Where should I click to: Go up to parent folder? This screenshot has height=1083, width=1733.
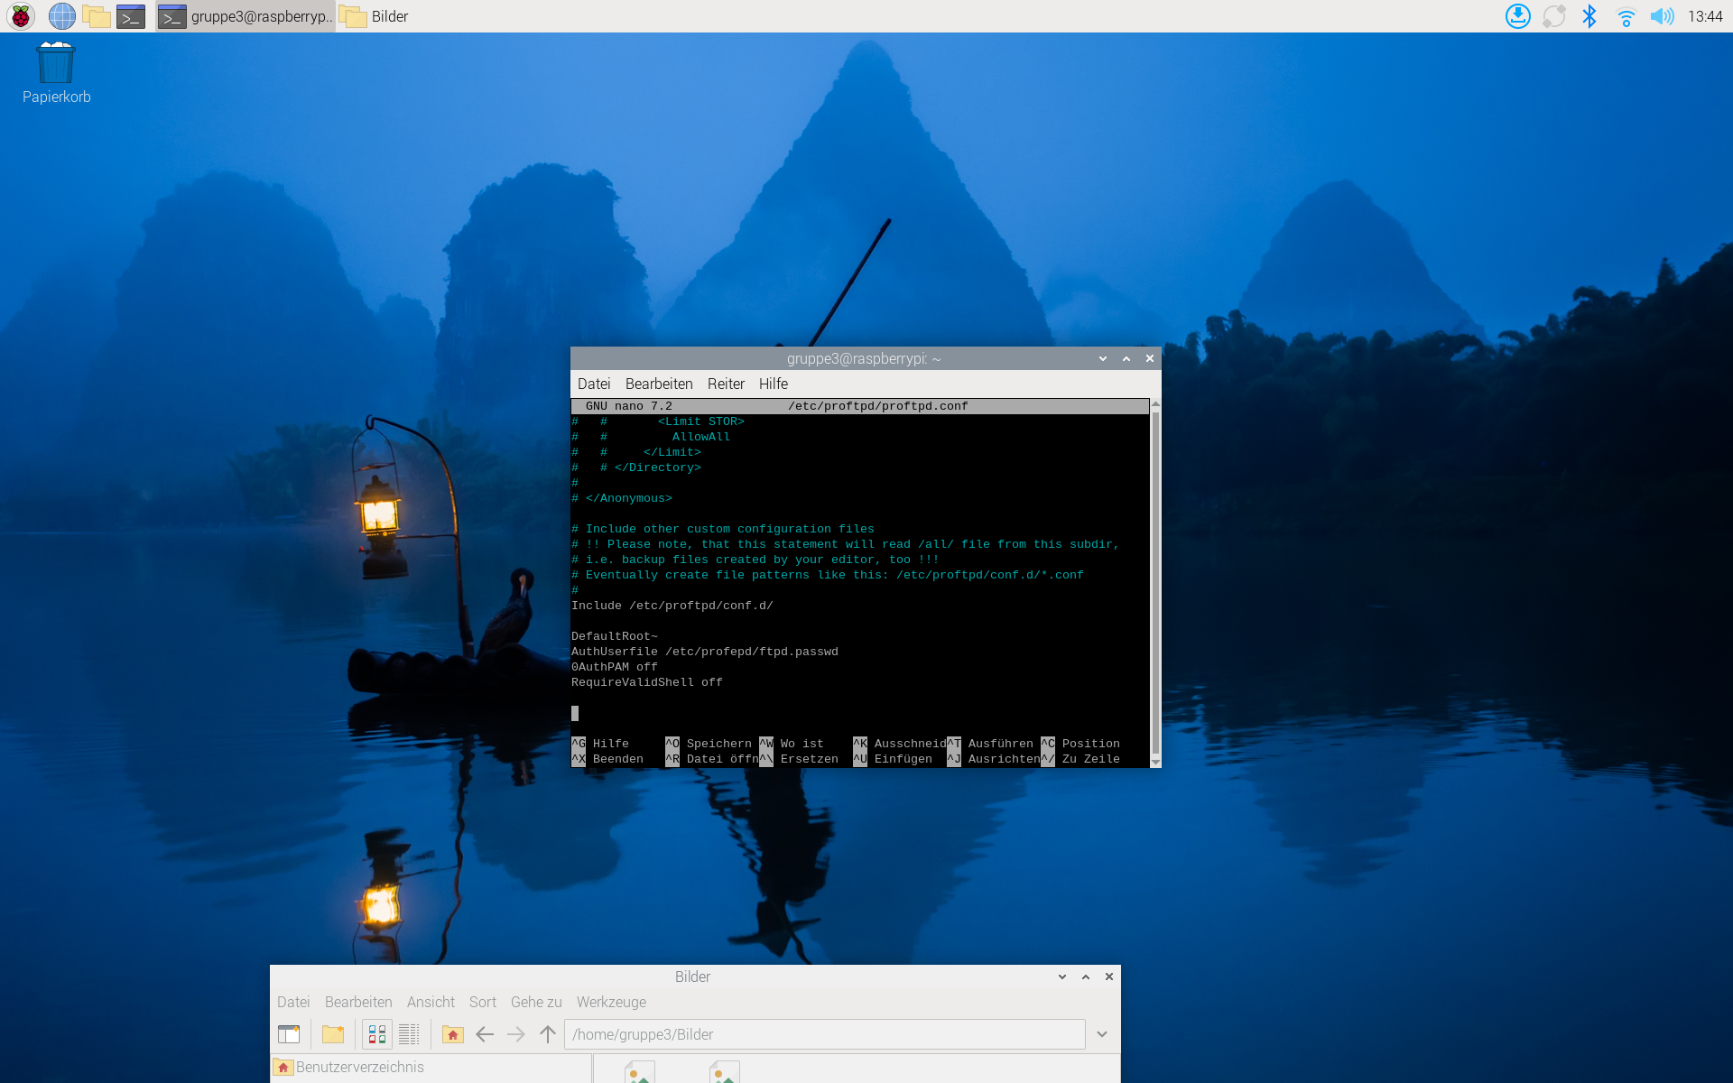(x=548, y=1034)
